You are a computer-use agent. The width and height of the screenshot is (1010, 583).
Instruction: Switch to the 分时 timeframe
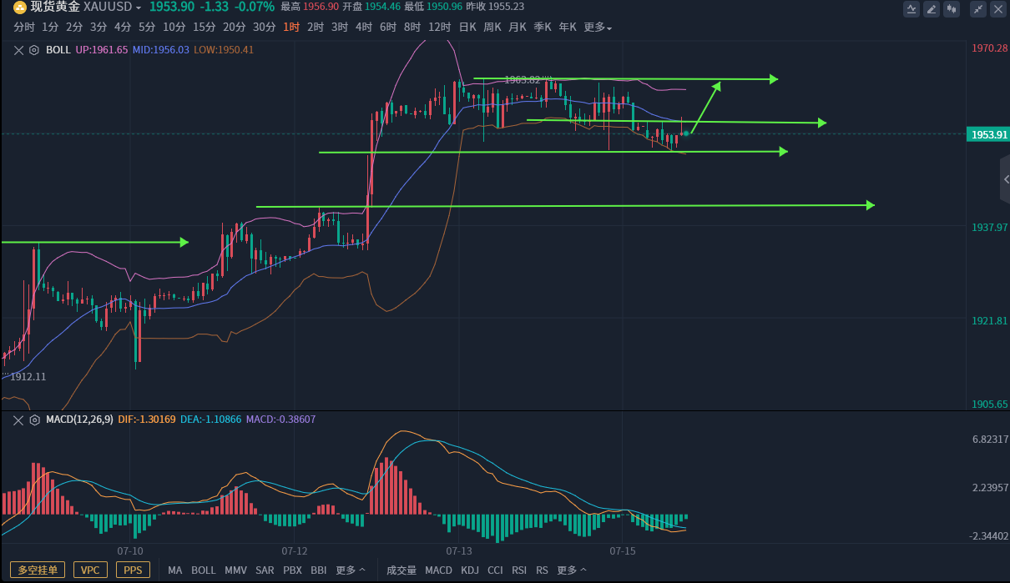[x=24, y=27]
